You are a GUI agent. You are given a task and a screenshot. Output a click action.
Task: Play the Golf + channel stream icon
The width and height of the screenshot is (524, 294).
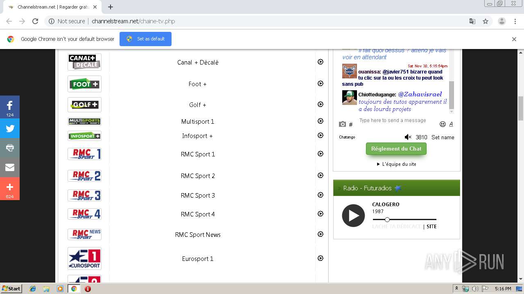point(321,104)
